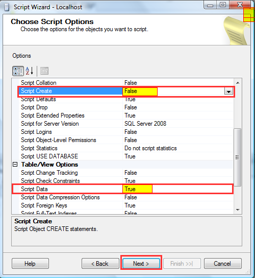
Task: Click the Script Wizard title bar icon
Action: (x=7, y=7)
